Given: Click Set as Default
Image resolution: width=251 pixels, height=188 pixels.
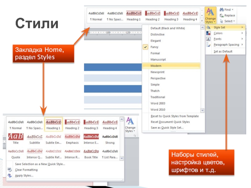Looking at the screenshot, I should pyautogui.click(x=223, y=51).
